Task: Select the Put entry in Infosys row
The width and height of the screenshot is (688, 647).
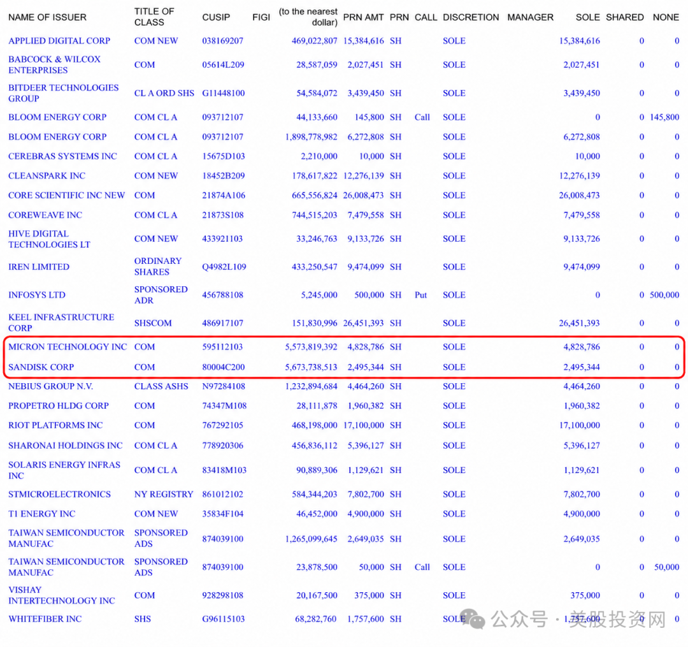Action: point(420,295)
